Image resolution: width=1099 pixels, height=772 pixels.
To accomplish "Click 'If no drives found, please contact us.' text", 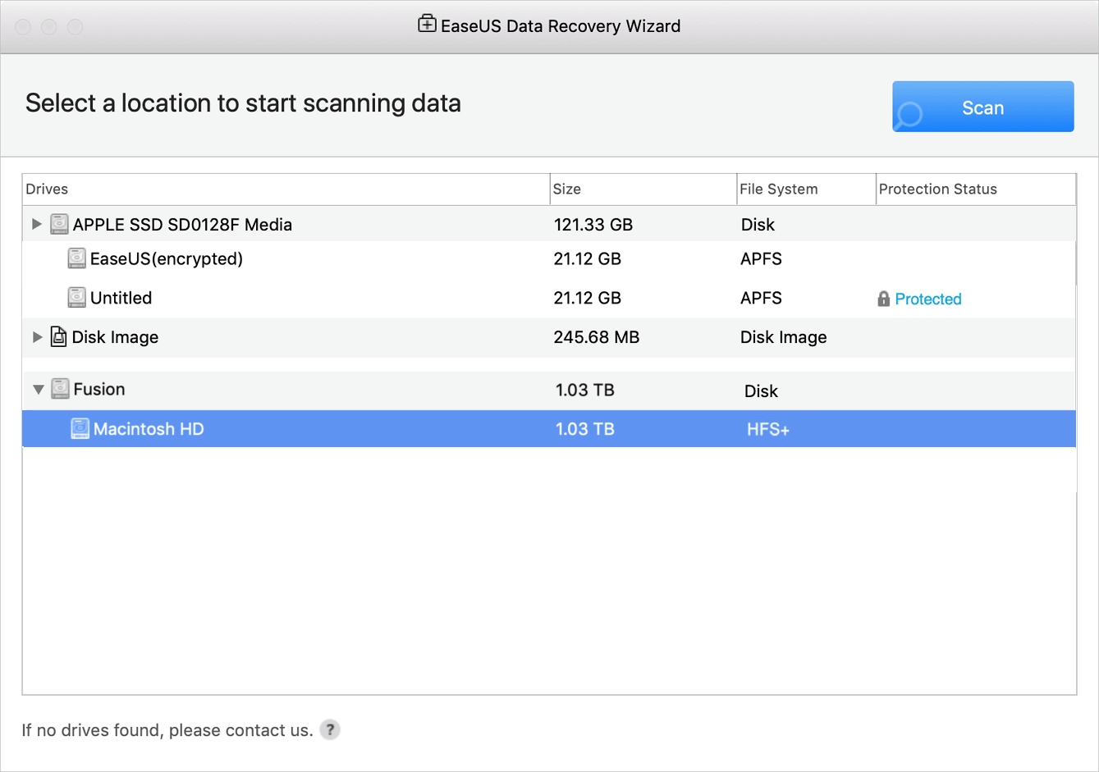I will (167, 730).
